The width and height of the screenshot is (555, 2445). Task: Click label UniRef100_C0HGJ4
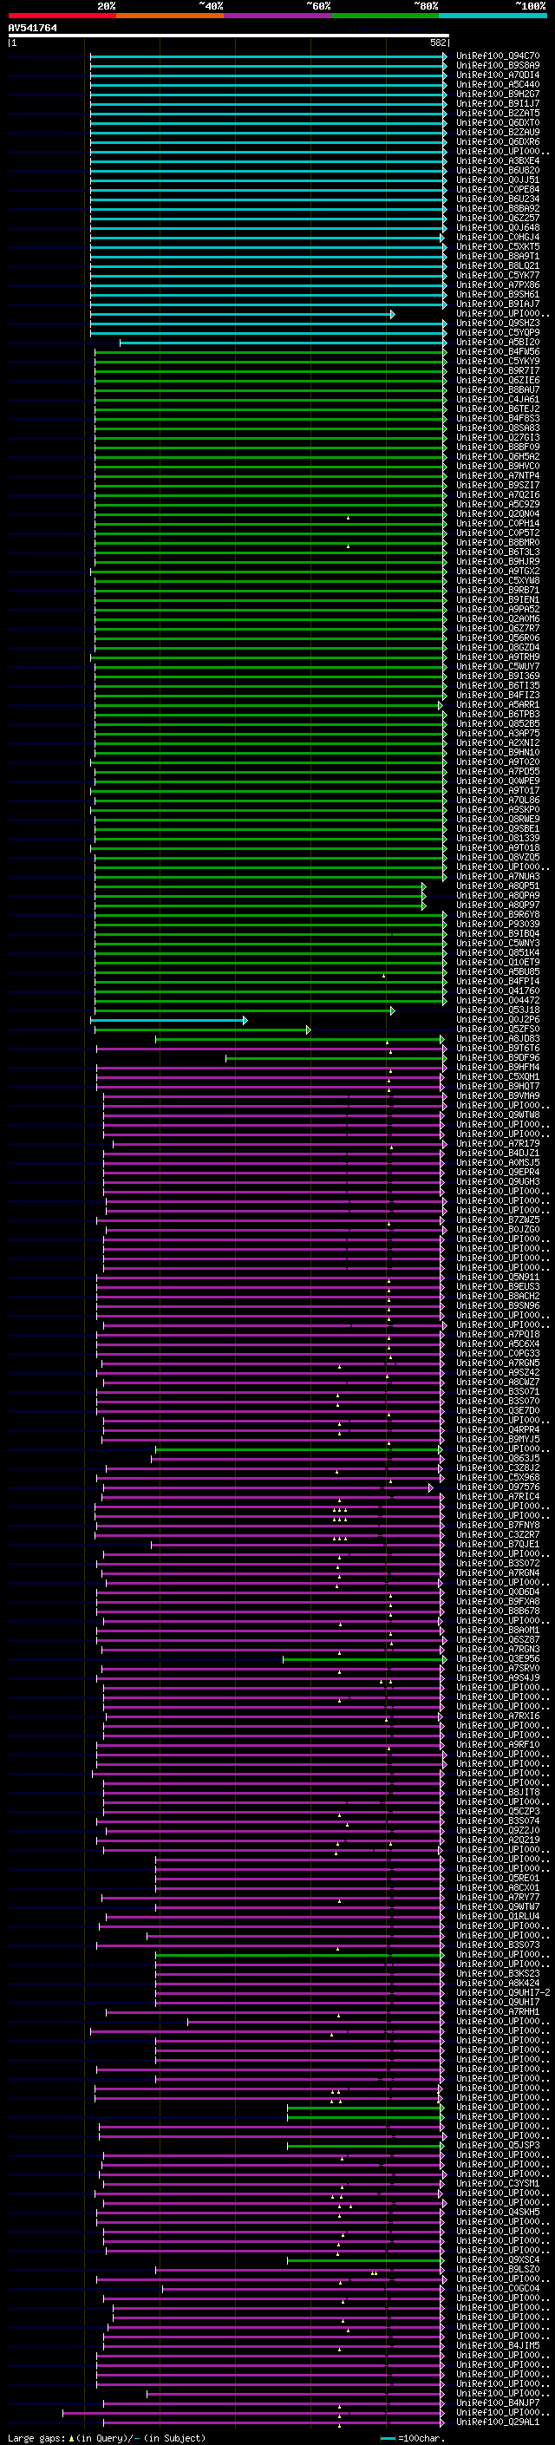[498, 238]
